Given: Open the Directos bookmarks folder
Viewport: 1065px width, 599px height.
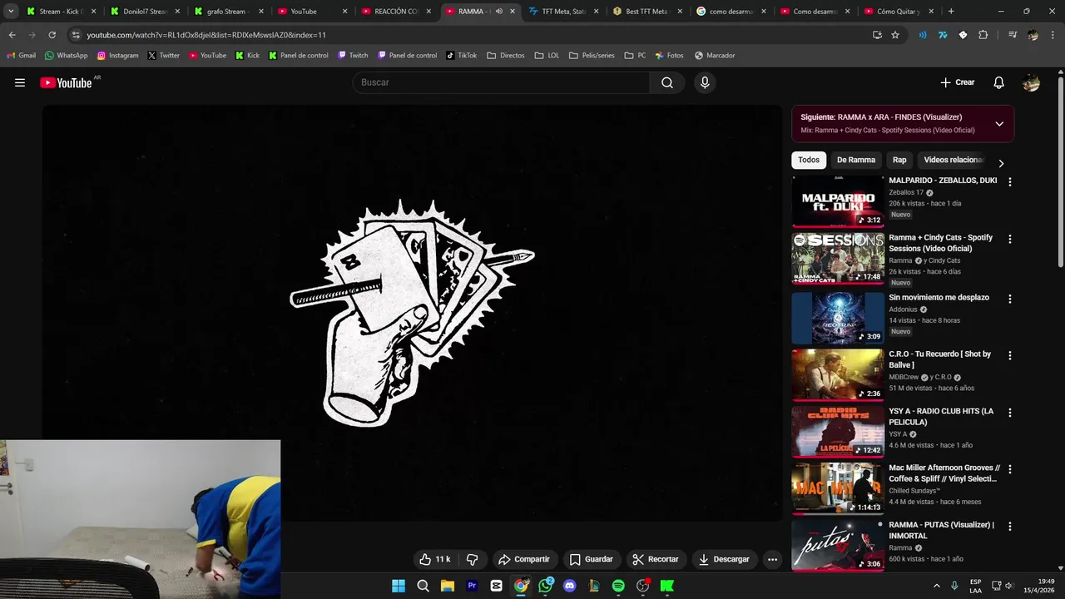Looking at the screenshot, I should click(506, 55).
